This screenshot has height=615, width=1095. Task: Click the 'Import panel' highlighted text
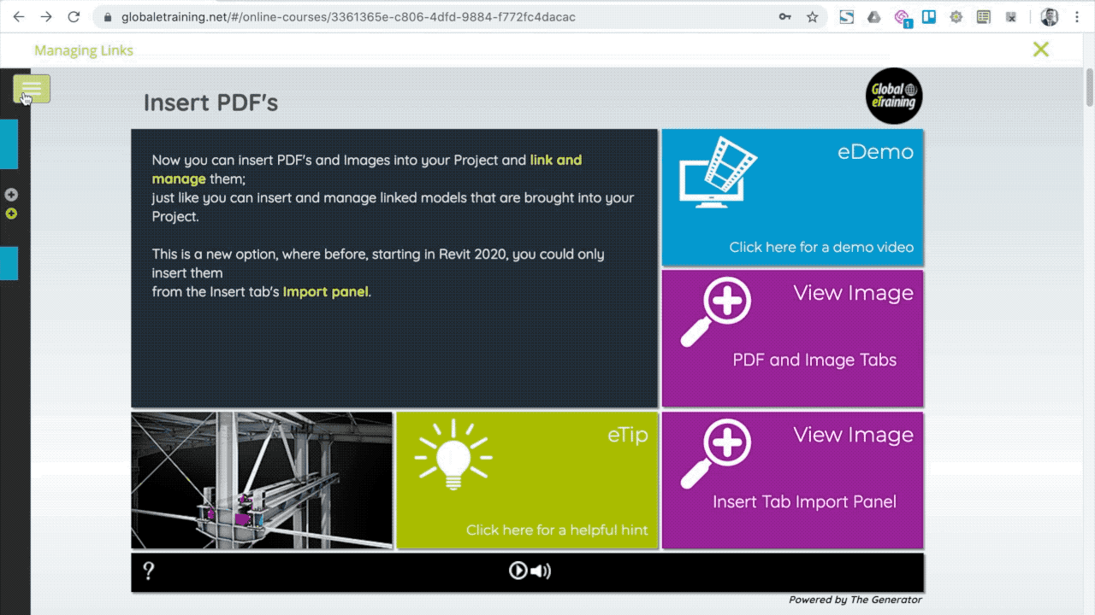point(326,291)
